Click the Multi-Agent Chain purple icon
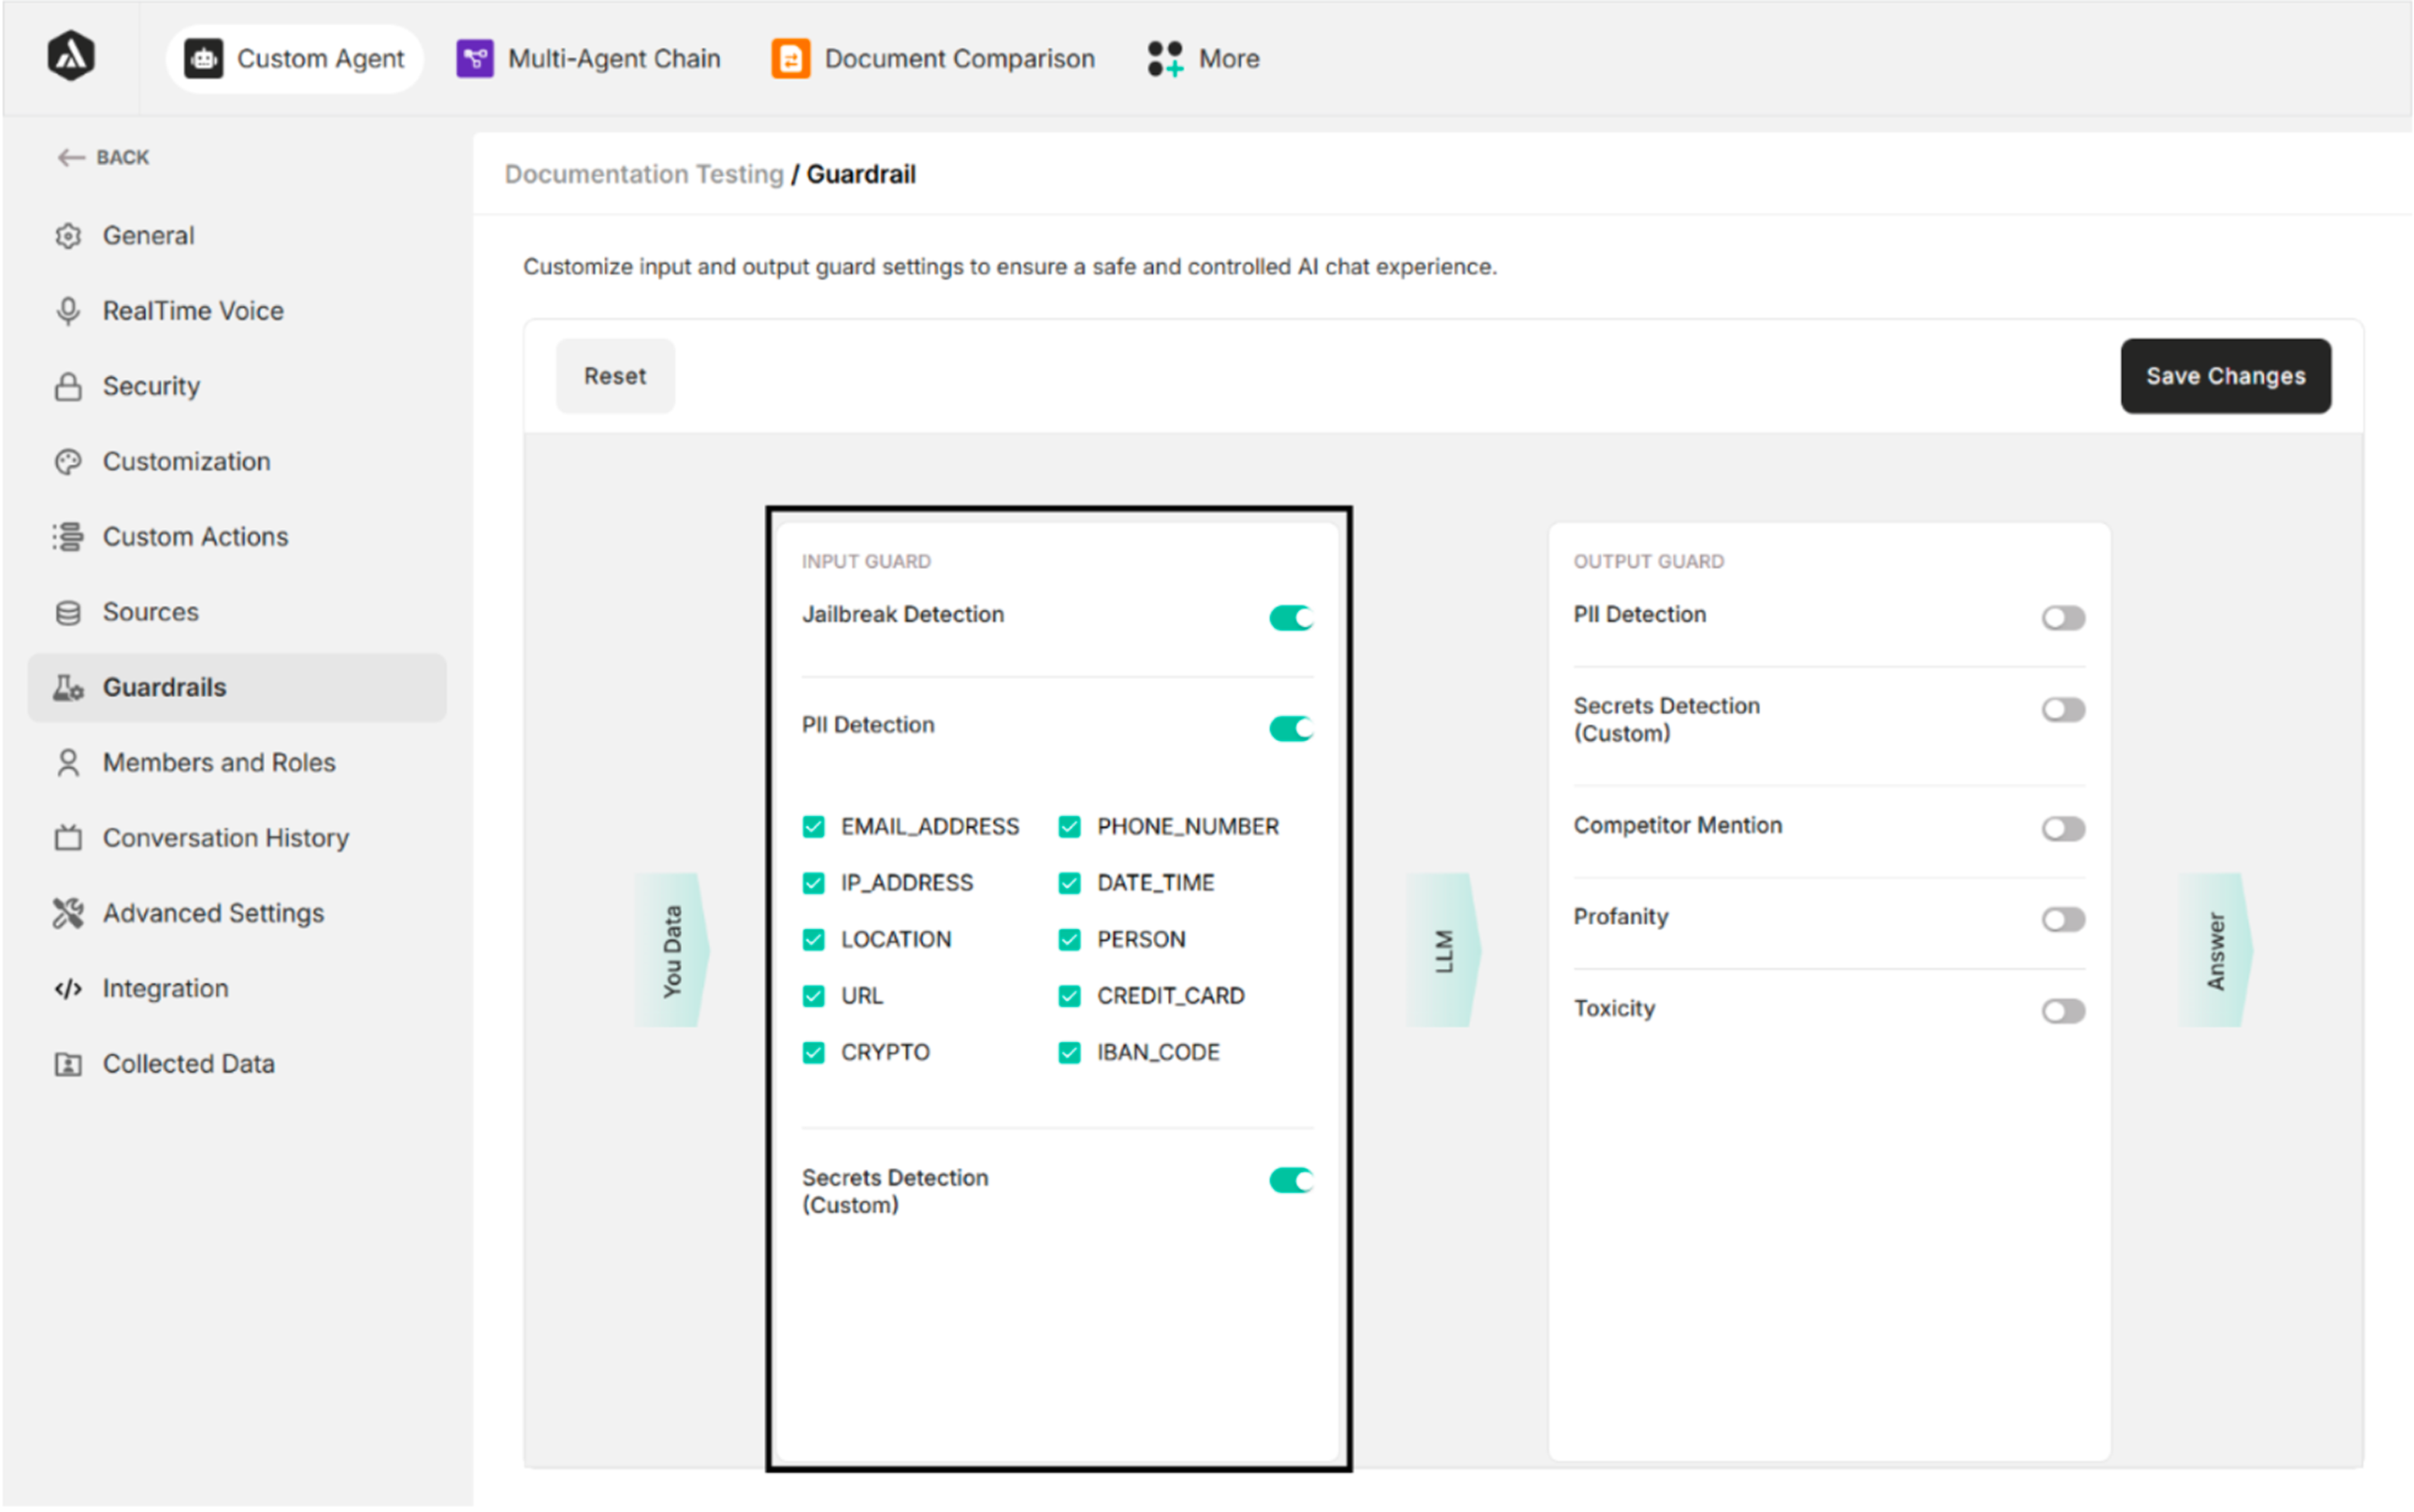 tap(474, 58)
